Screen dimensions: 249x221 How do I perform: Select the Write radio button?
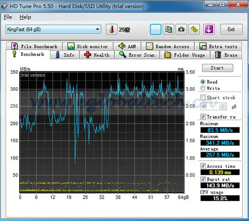[x=203, y=88]
